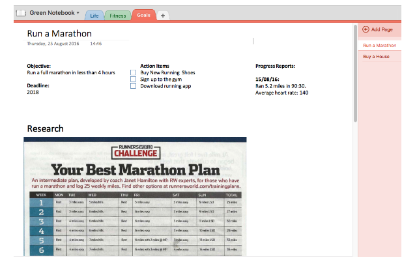Viewport: 417px width, 264px height.
Task: Click the Objective: heading
Action: pos(39,66)
